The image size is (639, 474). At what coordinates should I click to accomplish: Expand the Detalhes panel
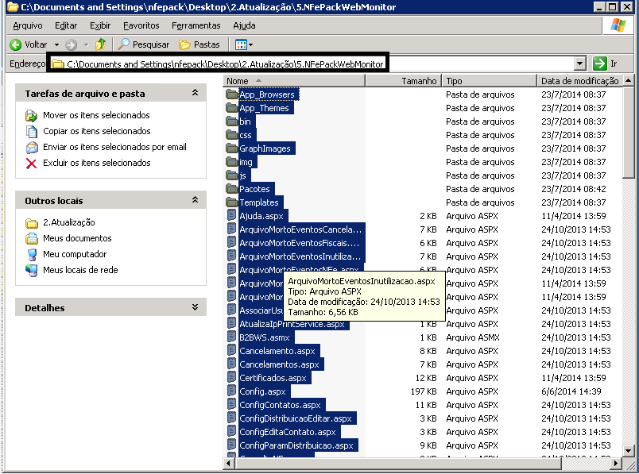(195, 307)
